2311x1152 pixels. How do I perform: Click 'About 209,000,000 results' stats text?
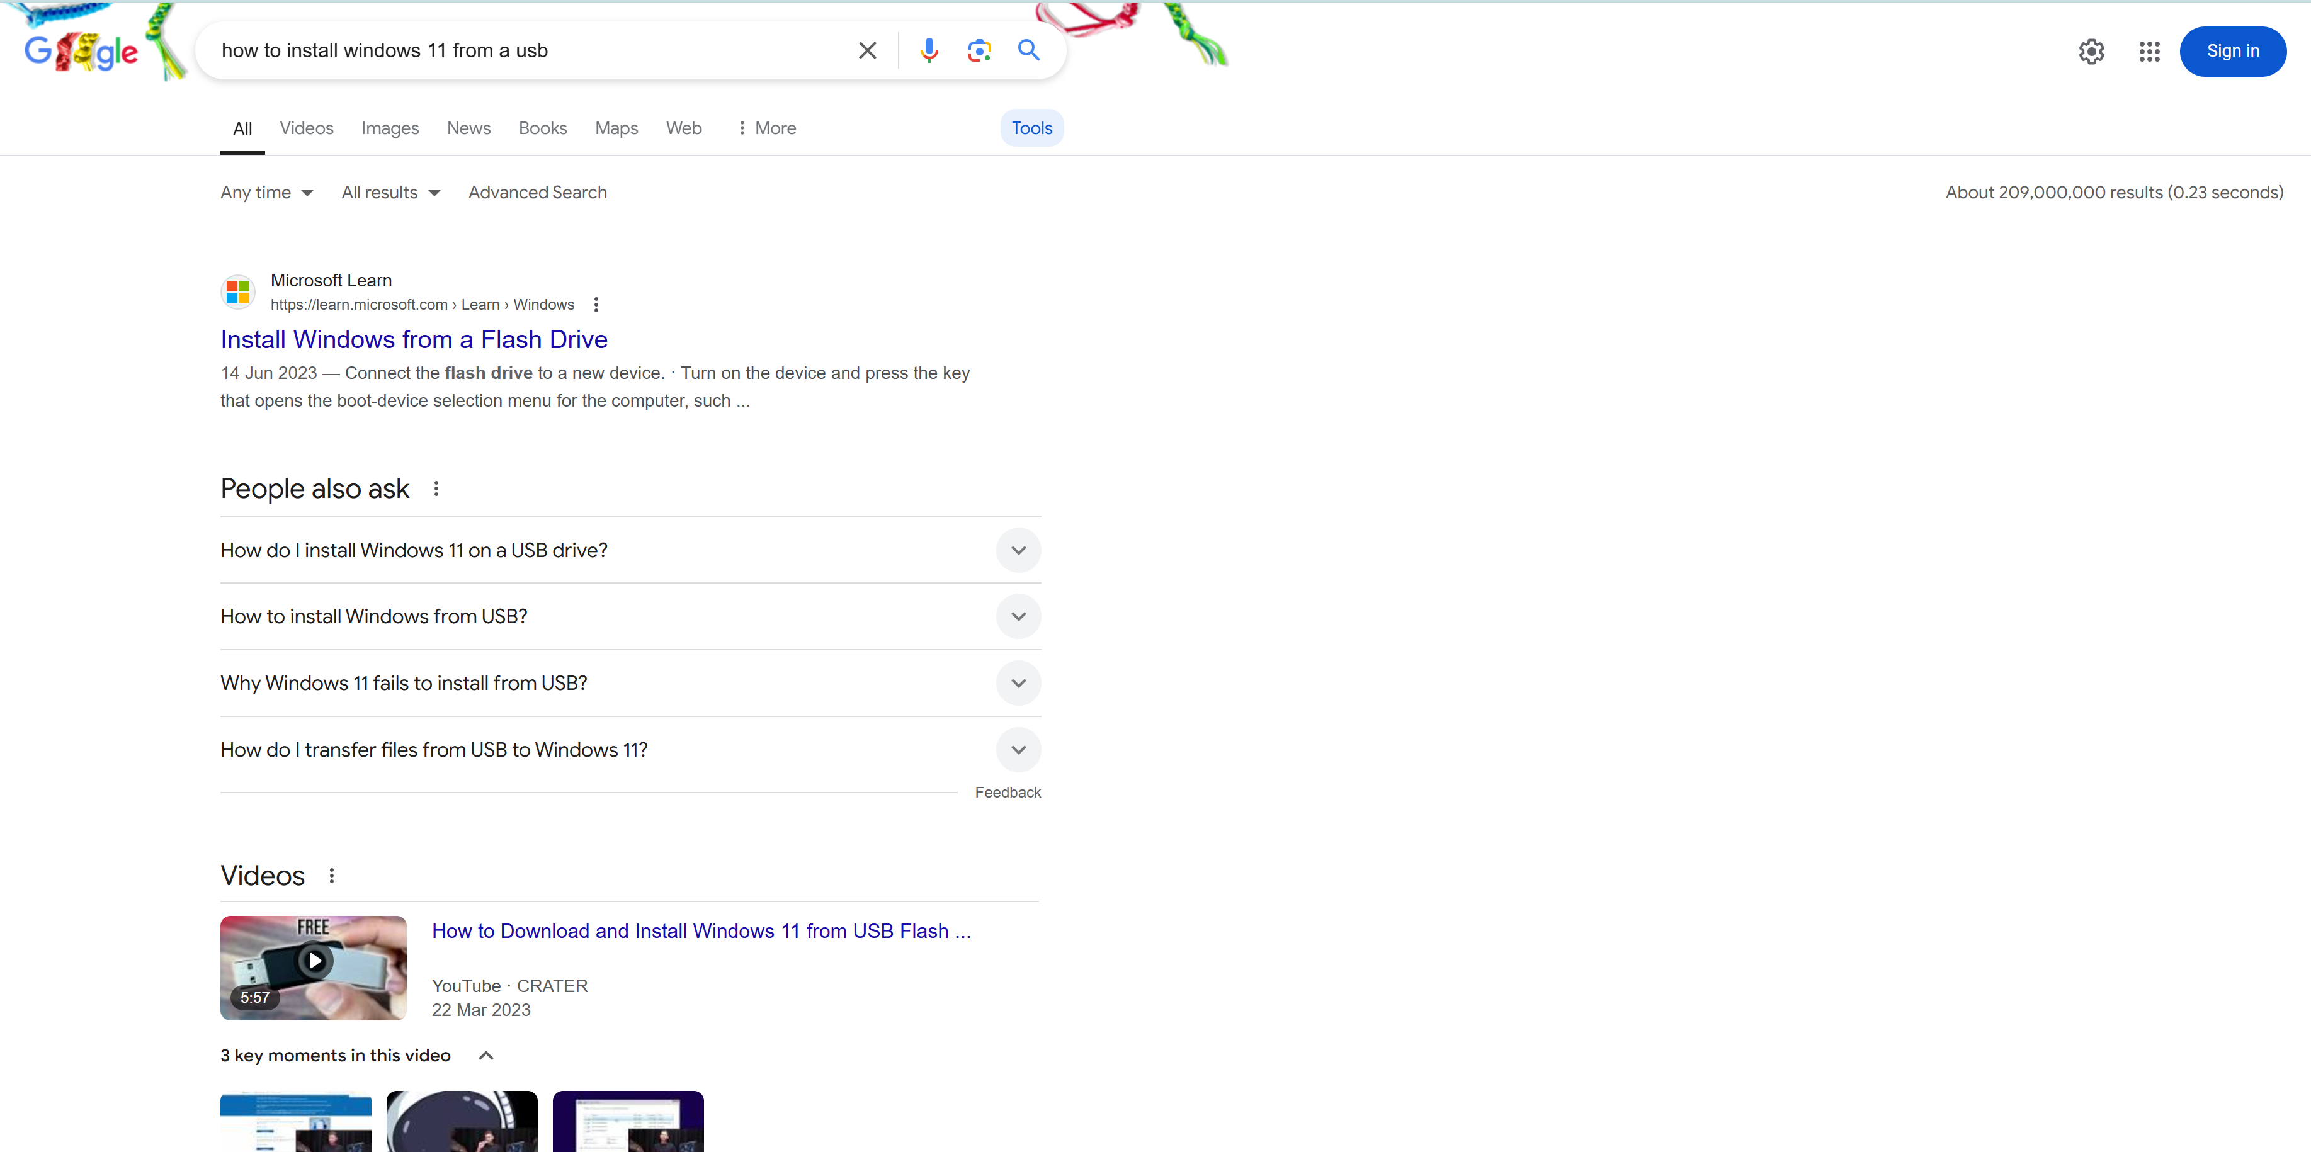2114,192
